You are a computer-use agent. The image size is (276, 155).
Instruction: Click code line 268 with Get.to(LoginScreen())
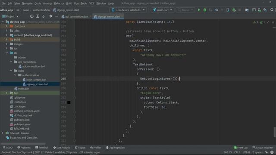(160, 78)
